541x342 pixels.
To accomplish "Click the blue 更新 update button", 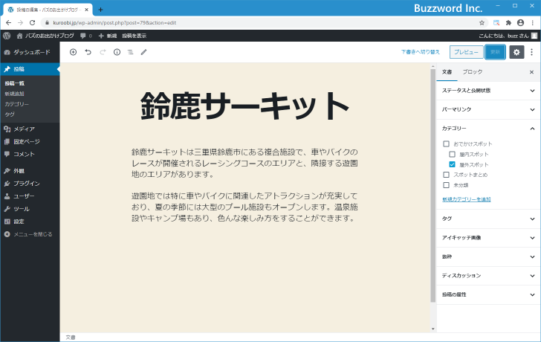I will (x=495, y=52).
